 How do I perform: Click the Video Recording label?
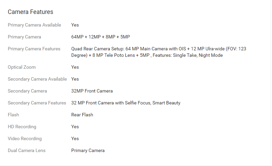(25, 138)
